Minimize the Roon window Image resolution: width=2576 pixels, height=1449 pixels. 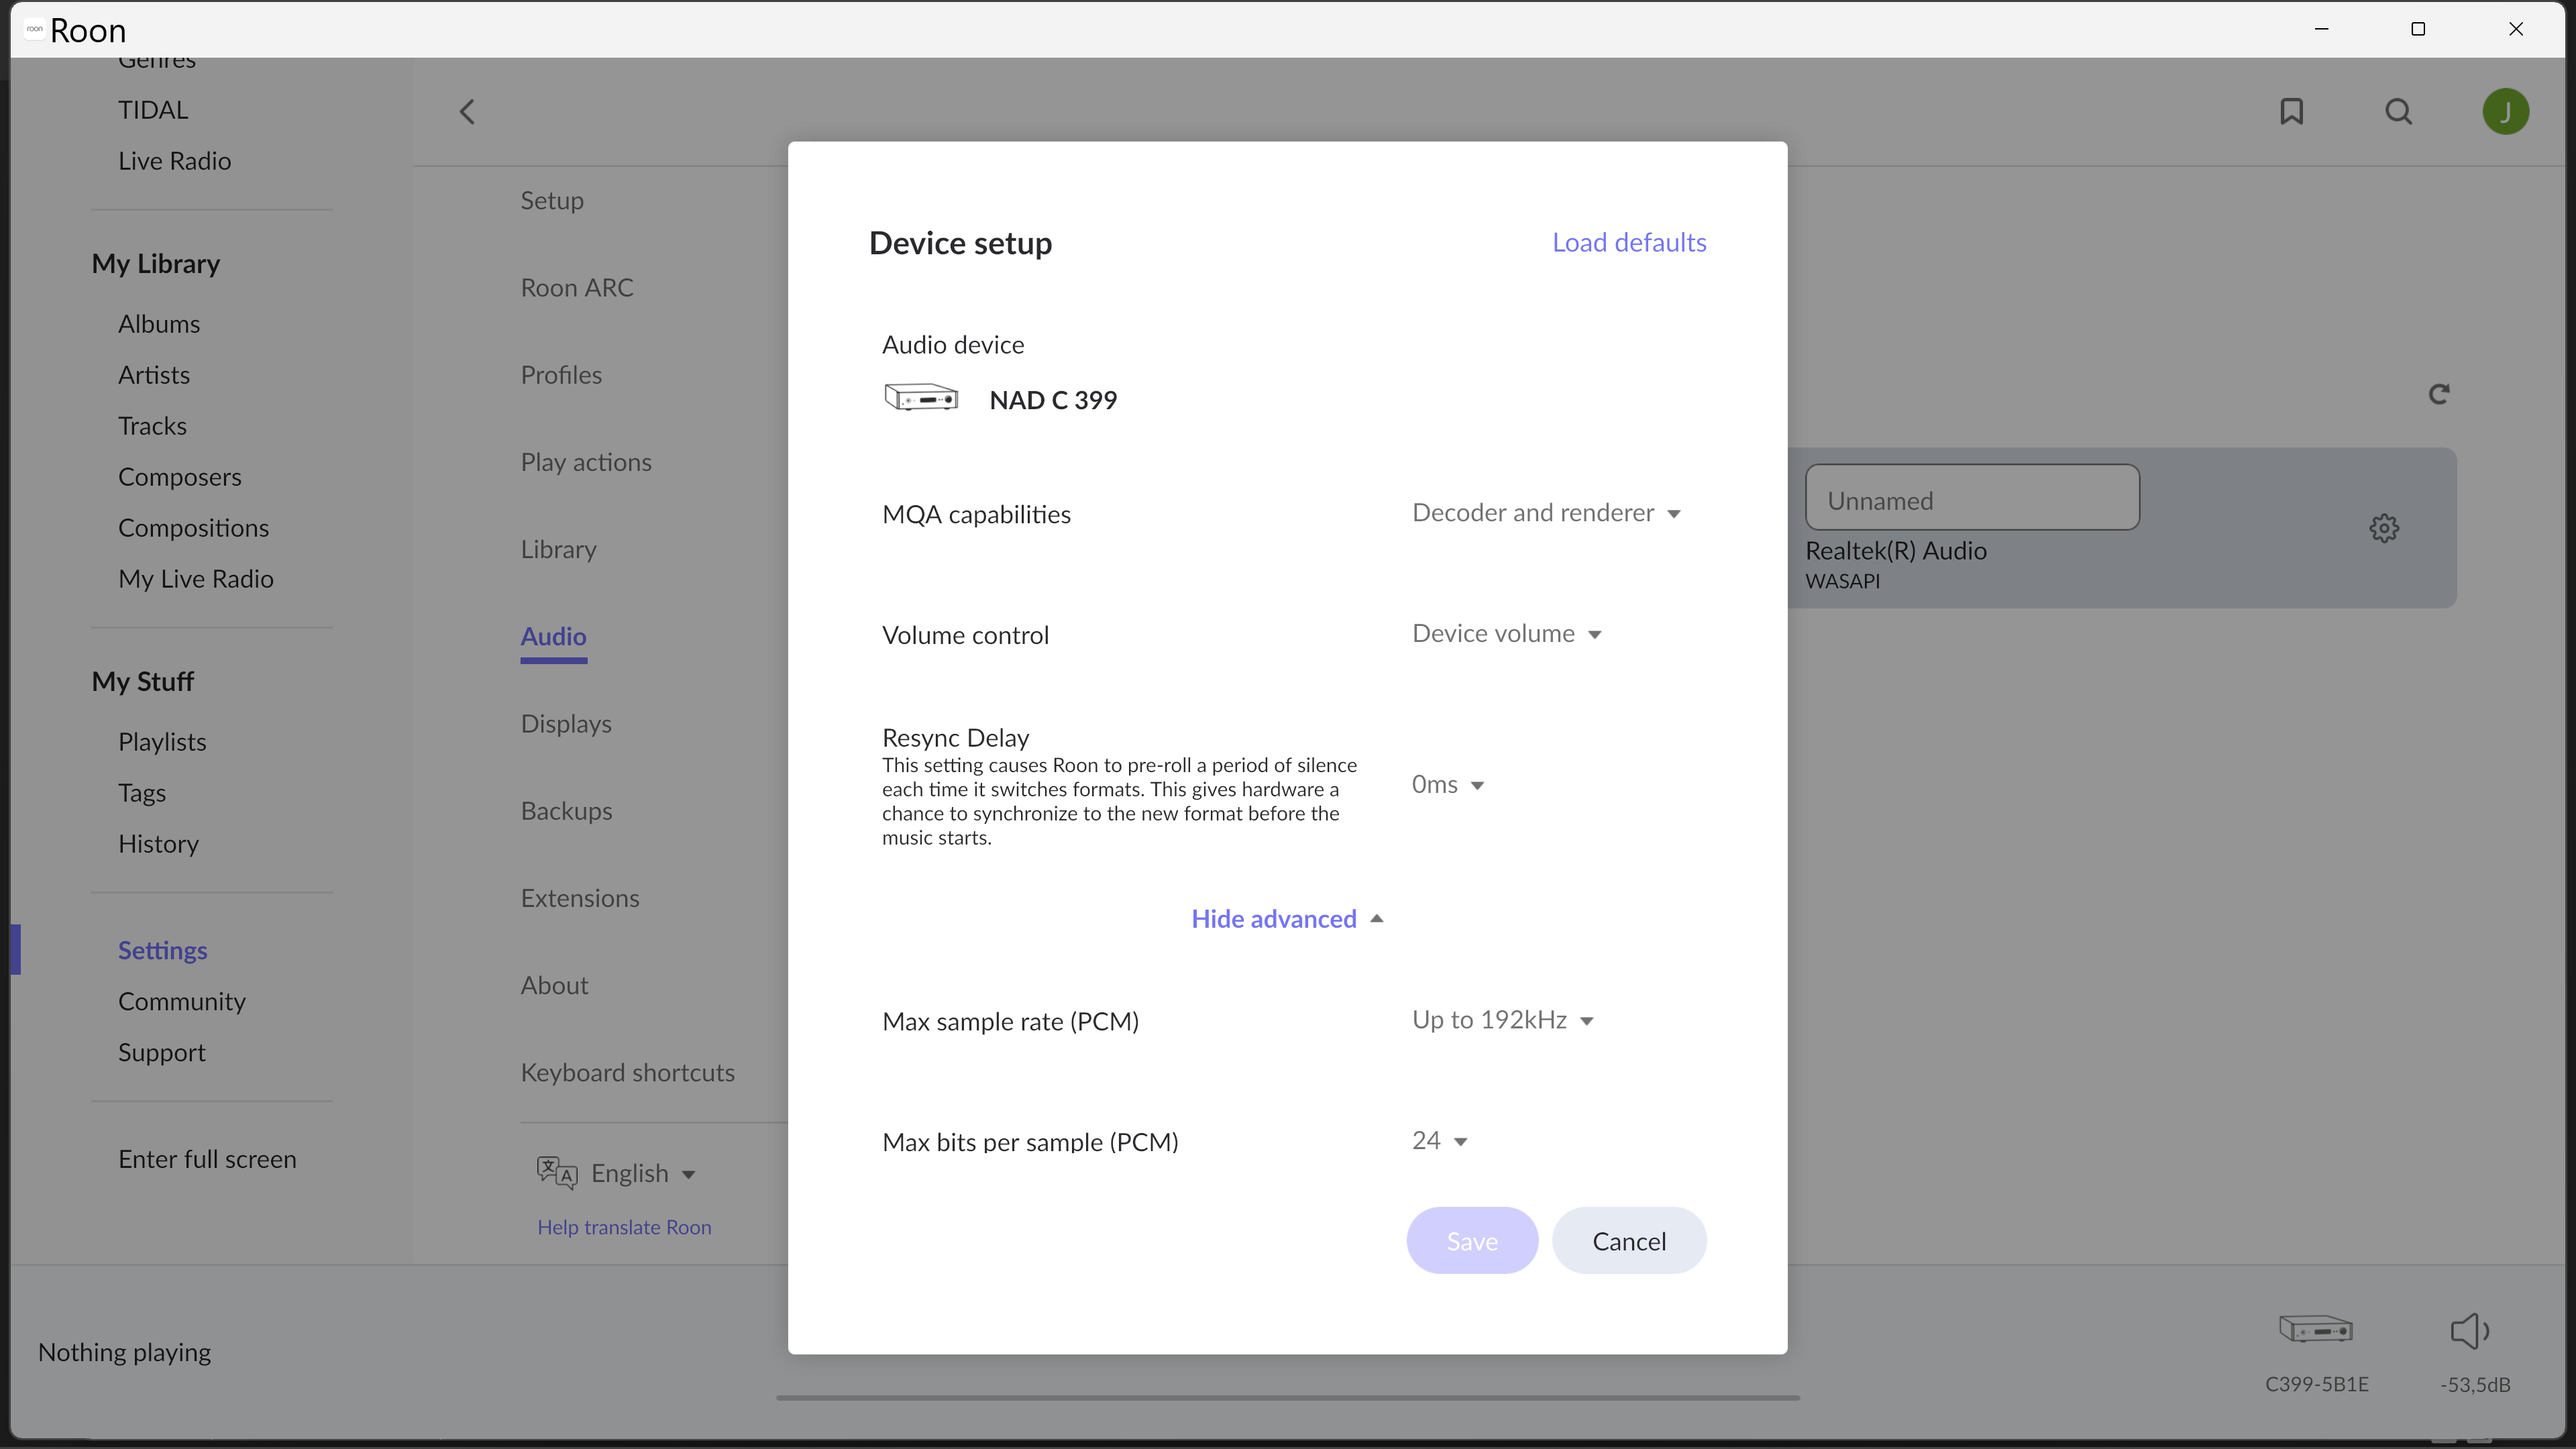(2322, 29)
